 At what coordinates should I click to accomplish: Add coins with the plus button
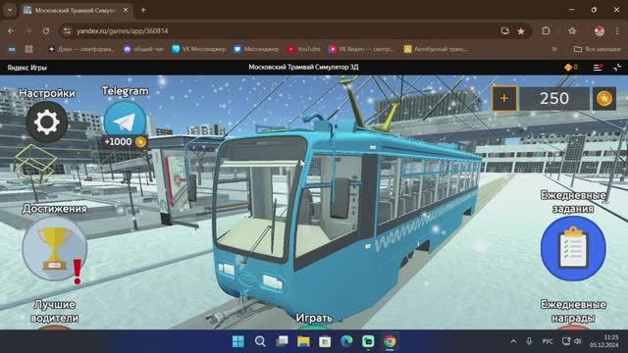click(504, 98)
